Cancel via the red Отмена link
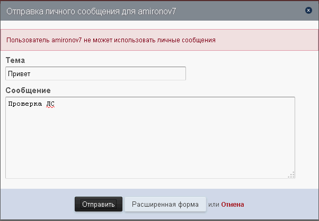Viewport: 319px width, 221px height. [x=233, y=204]
